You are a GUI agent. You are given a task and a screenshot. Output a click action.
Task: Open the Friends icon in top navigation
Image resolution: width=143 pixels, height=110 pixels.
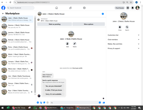(70, 8)
